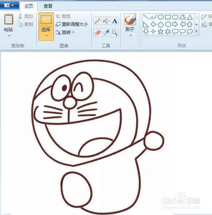Select the straight line shape
The image size is (212, 215).
[146, 17]
